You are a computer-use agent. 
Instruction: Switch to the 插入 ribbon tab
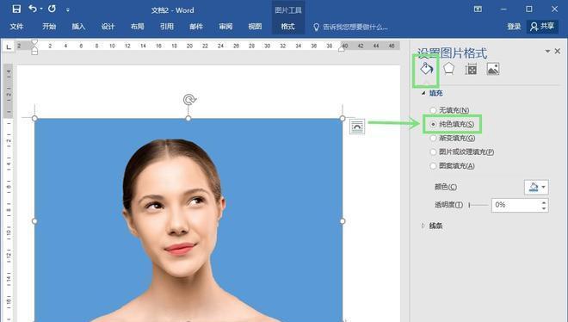(78, 27)
